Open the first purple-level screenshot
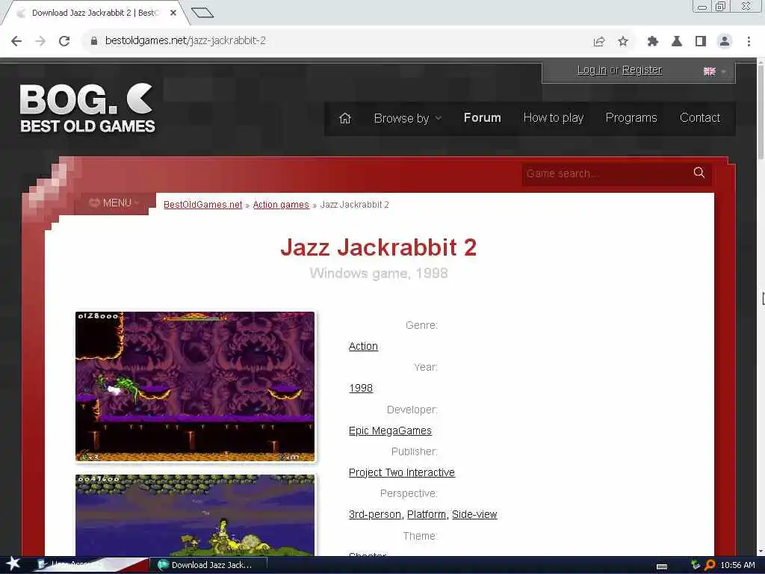 195,386
